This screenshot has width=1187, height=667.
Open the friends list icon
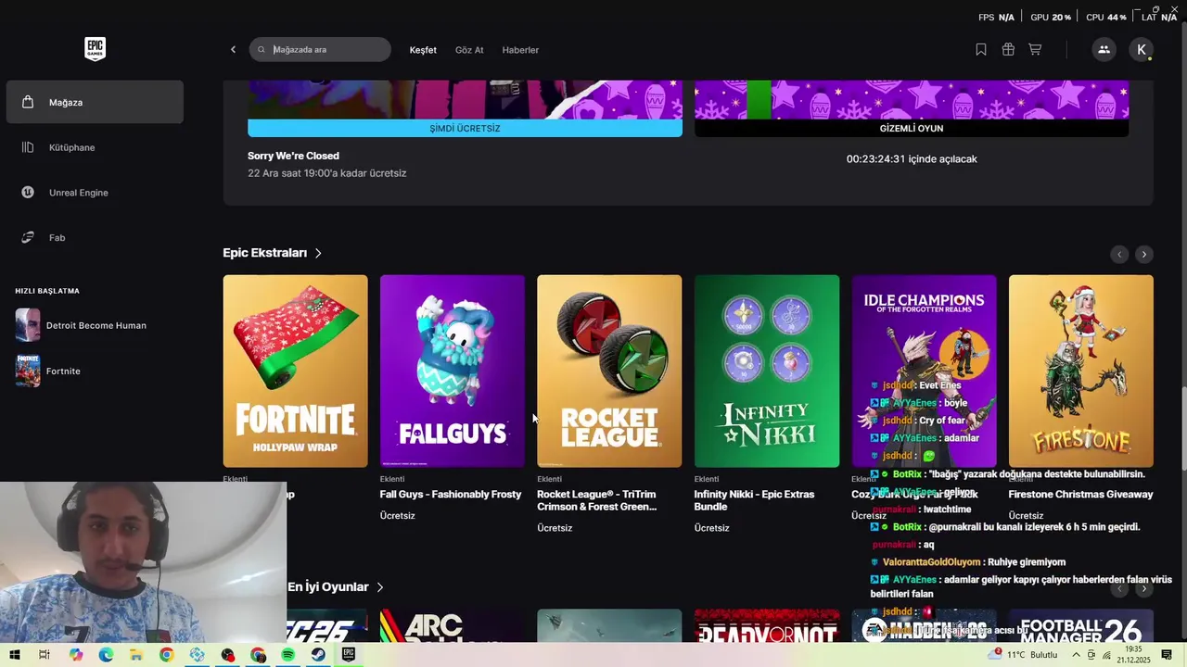pos(1104,50)
